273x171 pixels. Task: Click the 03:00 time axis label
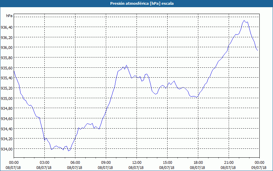click(x=45, y=162)
